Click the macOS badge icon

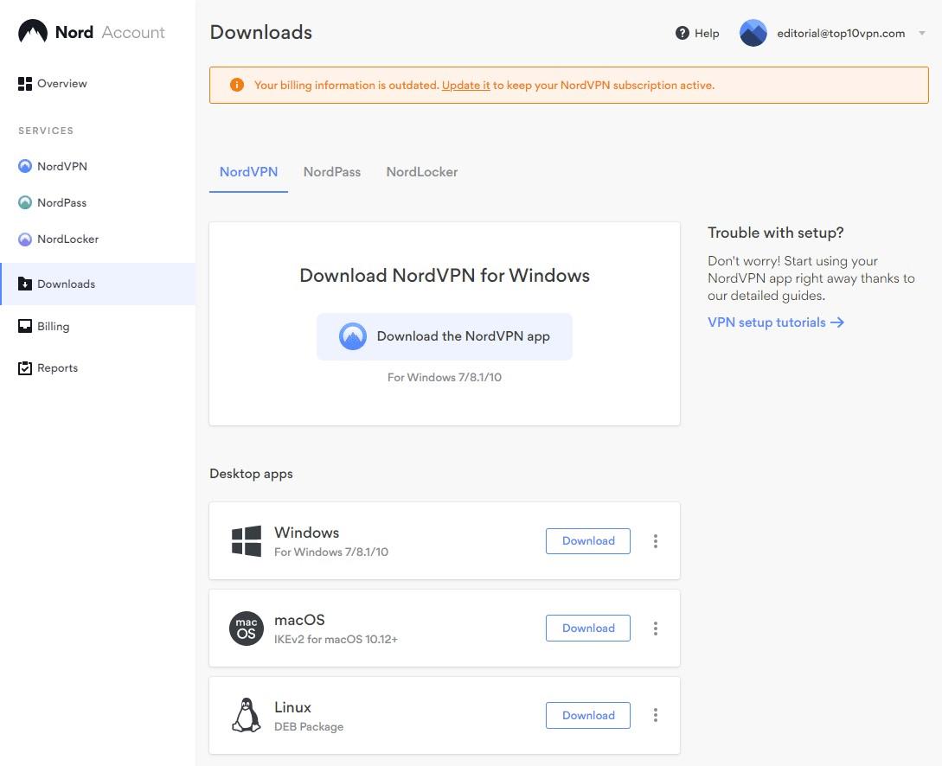[x=246, y=628]
